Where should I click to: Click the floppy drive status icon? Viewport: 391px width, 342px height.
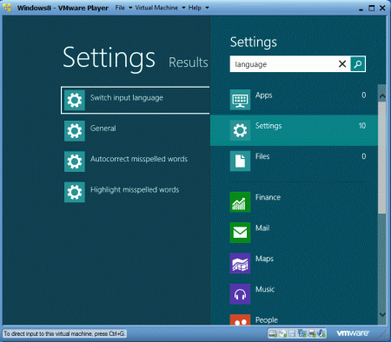[292, 333]
